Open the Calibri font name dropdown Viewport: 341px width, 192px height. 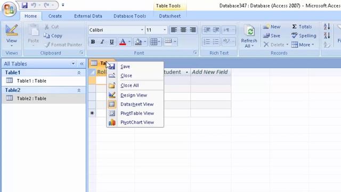coord(142,30)
